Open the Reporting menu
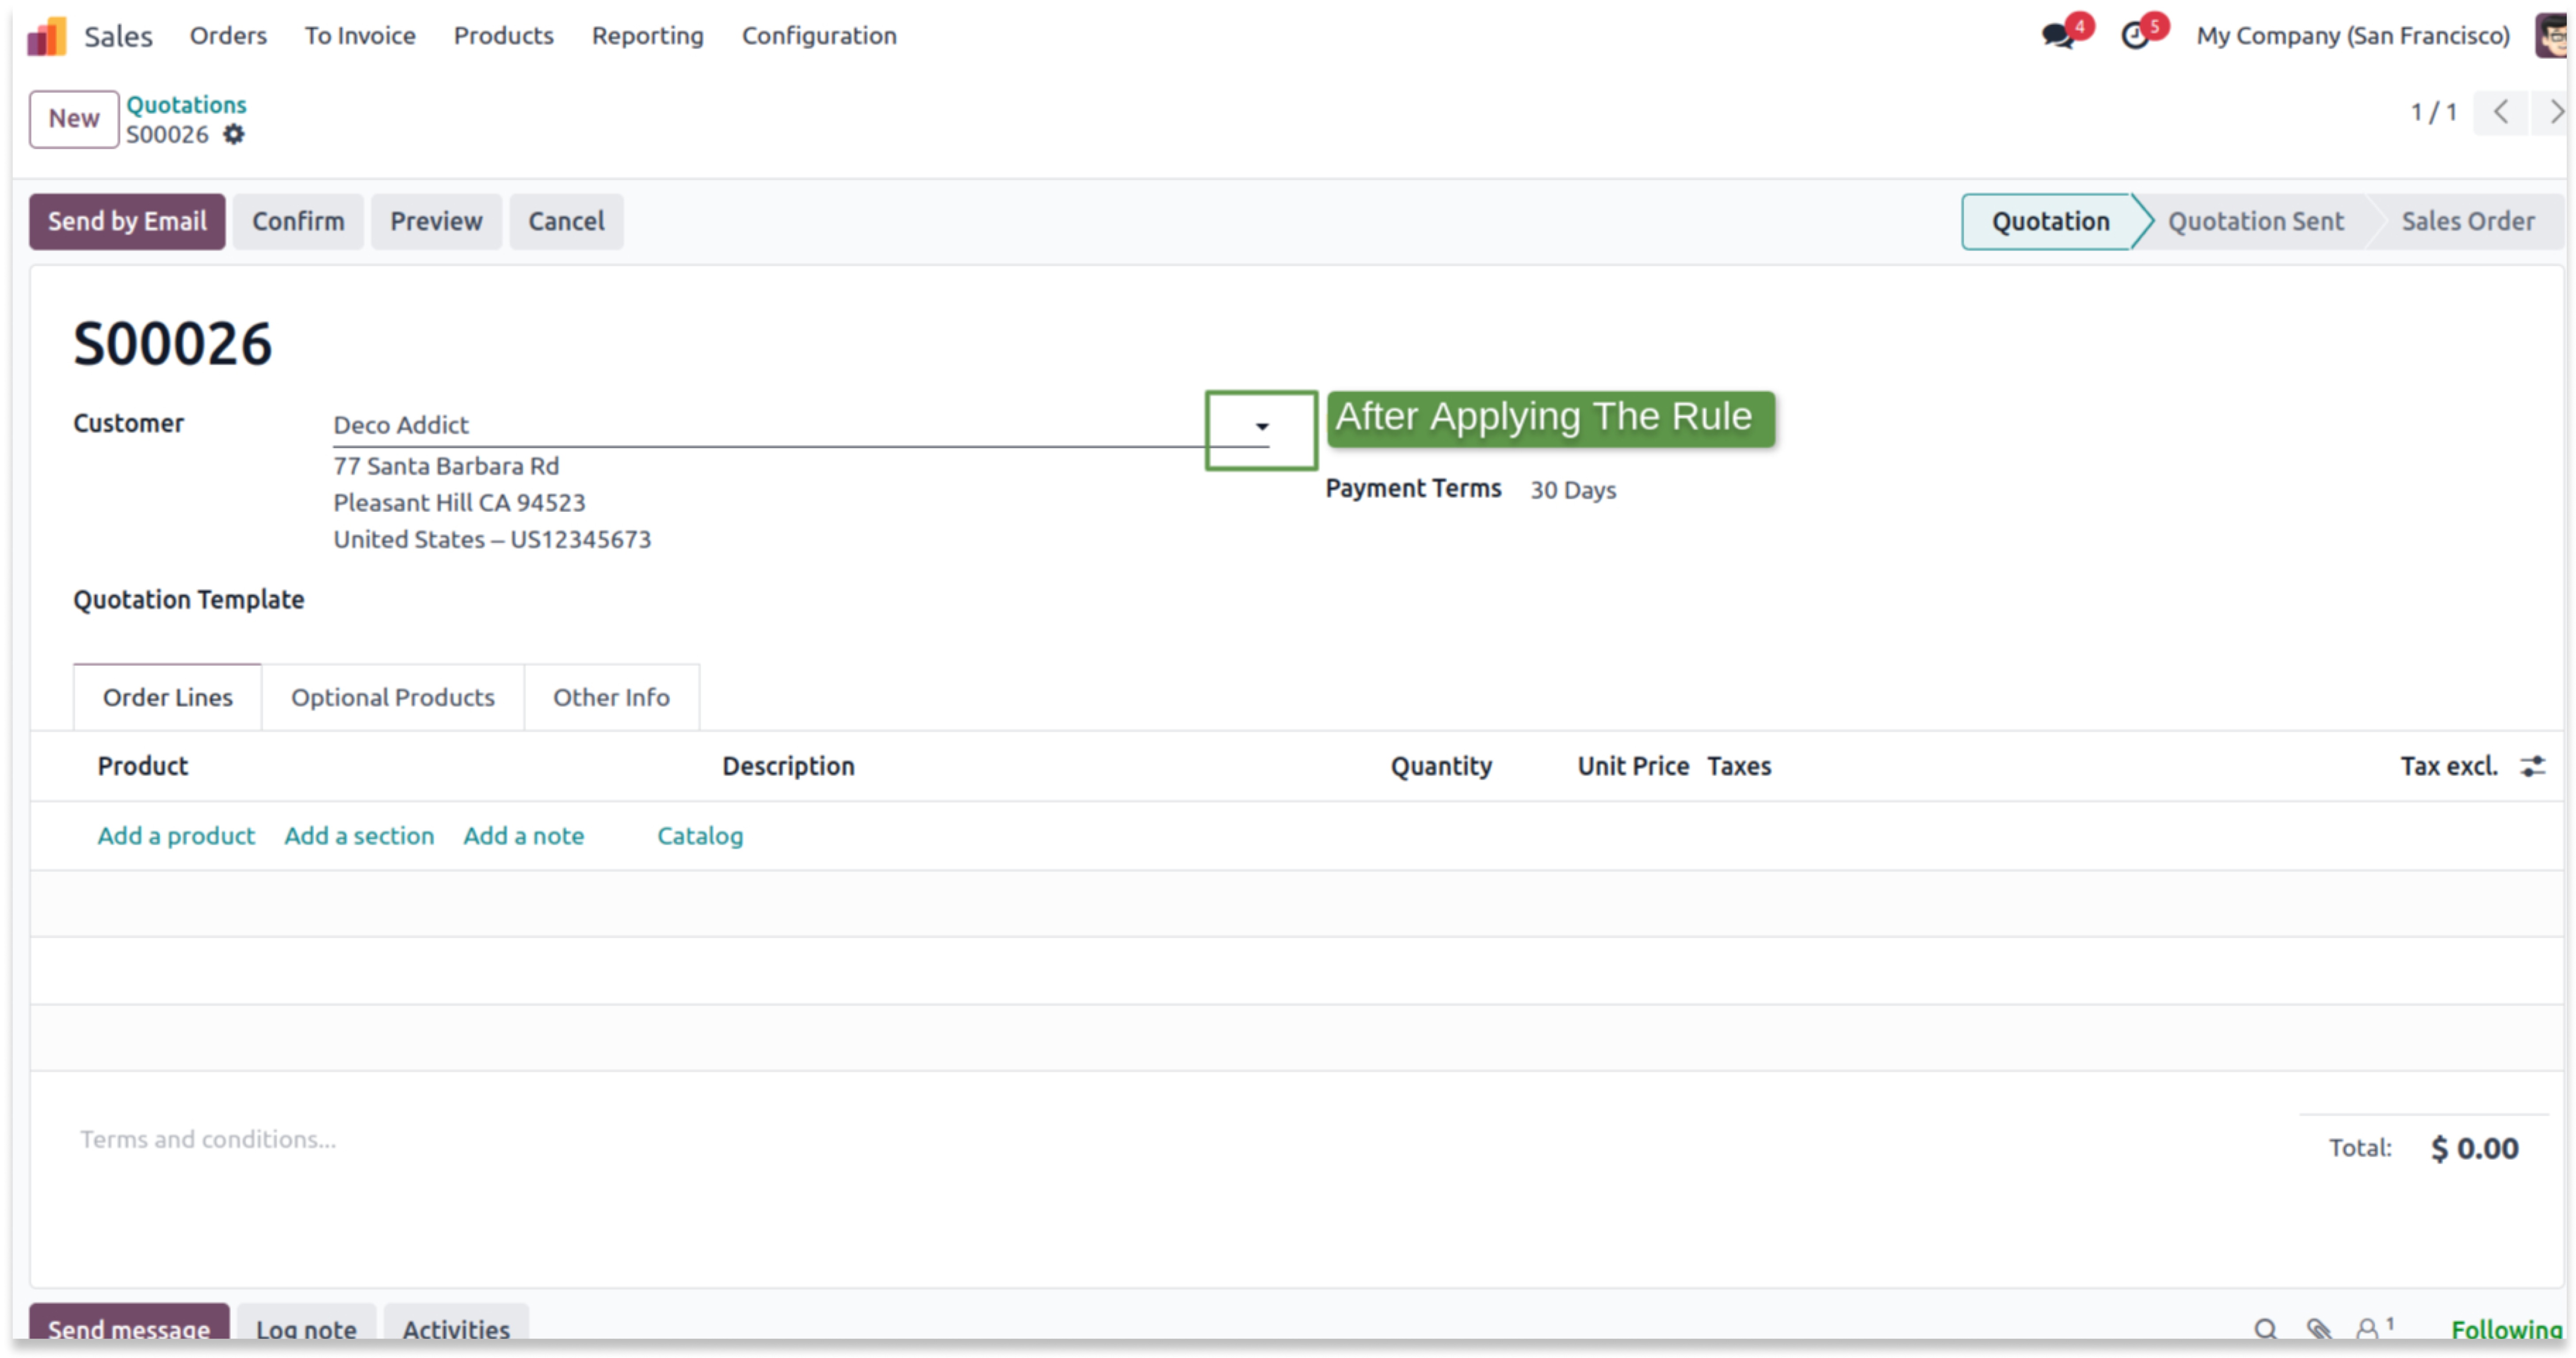The width and height of the screenshot is (2576, 1358). 647,36
